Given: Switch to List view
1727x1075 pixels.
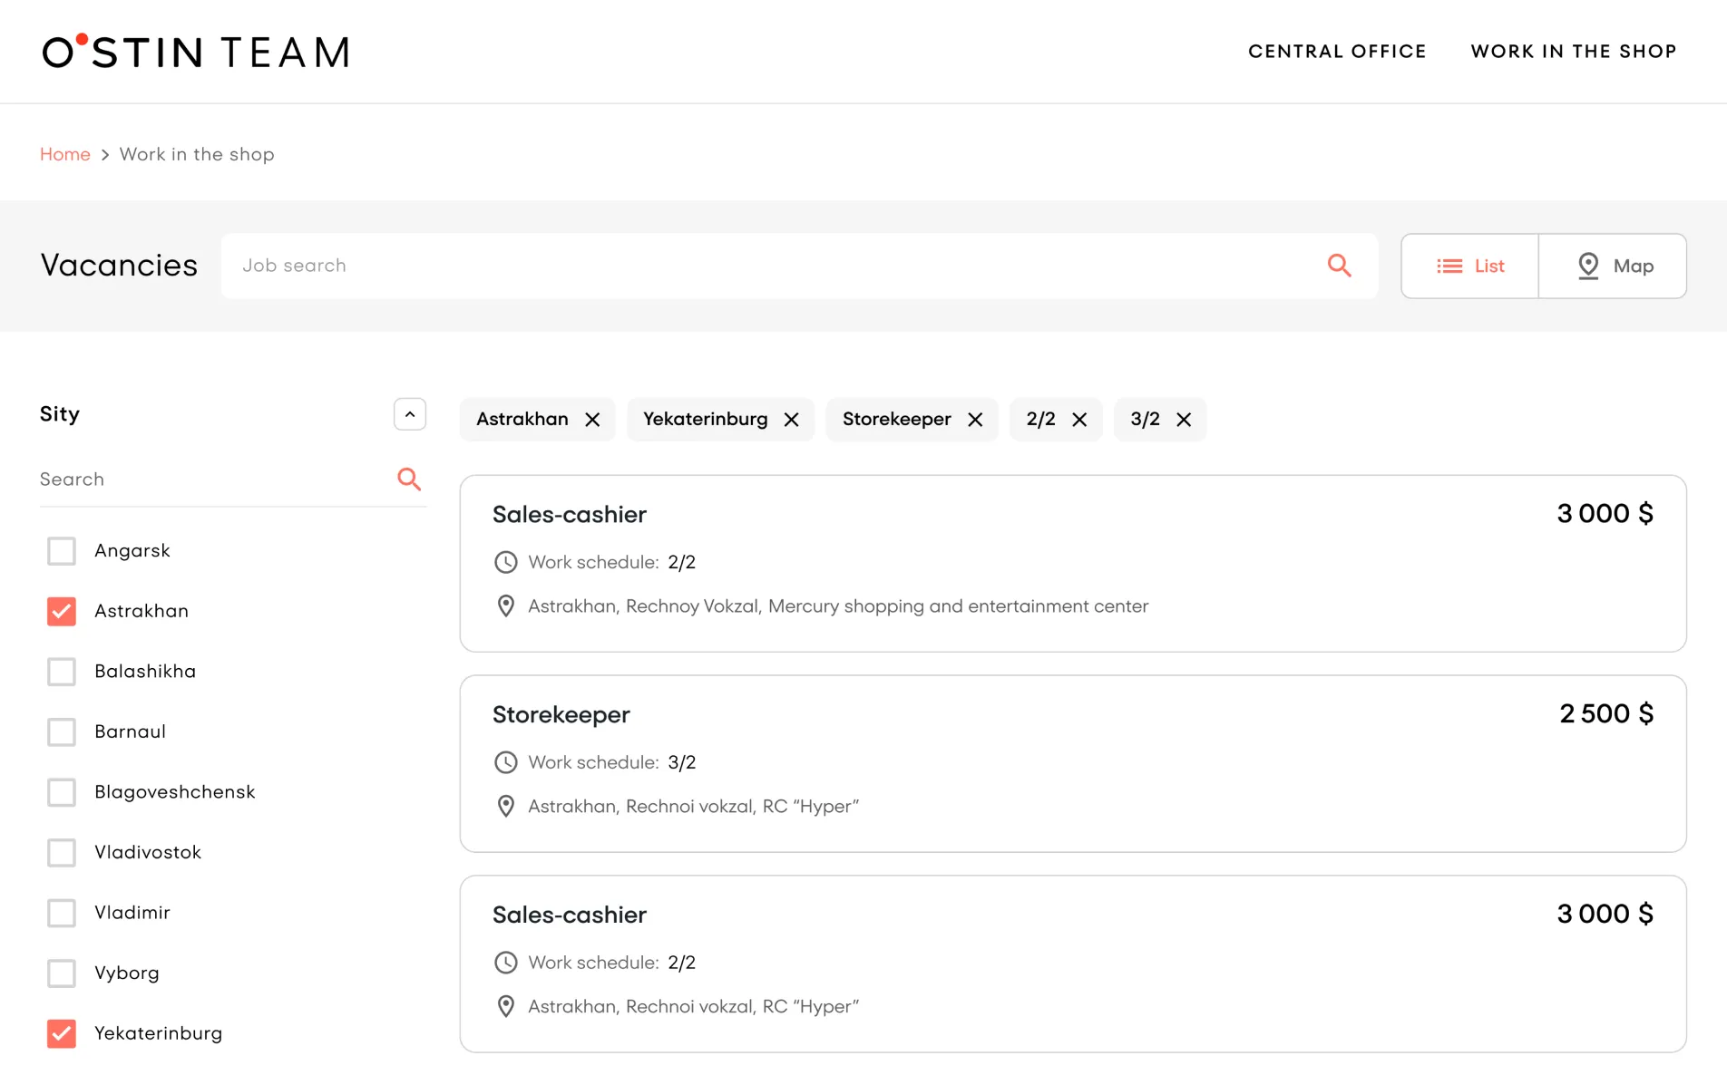Looking at the screenshot, I should (1469, 266).
